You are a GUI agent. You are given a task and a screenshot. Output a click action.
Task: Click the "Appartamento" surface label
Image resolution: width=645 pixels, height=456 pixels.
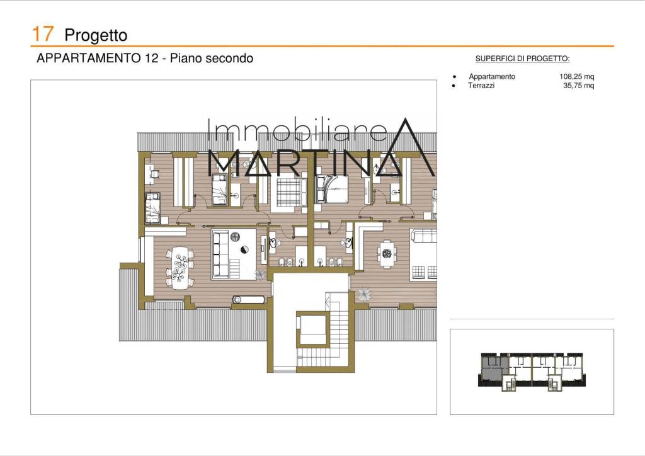tap(492, 76)
